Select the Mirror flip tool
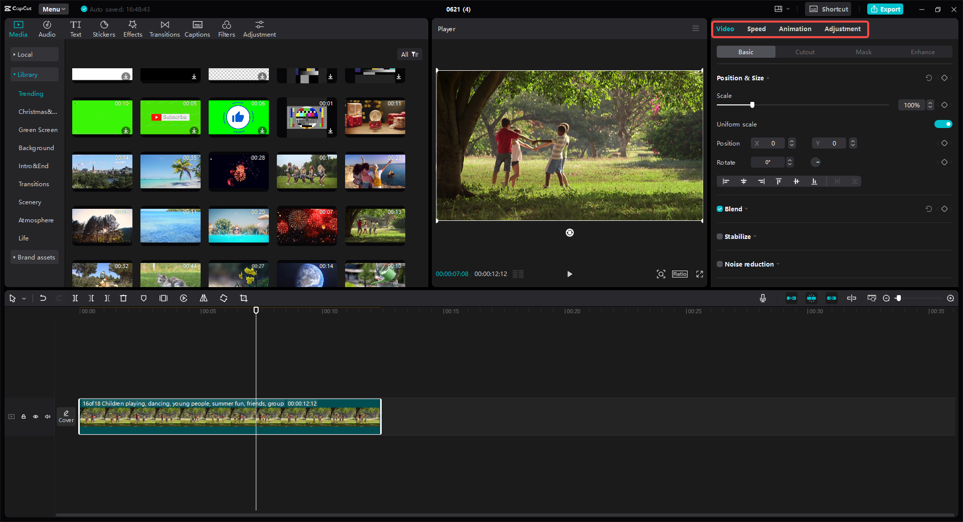Image resolution: width=963 pixels, height=522 pixels. click(x=203, y=298)
